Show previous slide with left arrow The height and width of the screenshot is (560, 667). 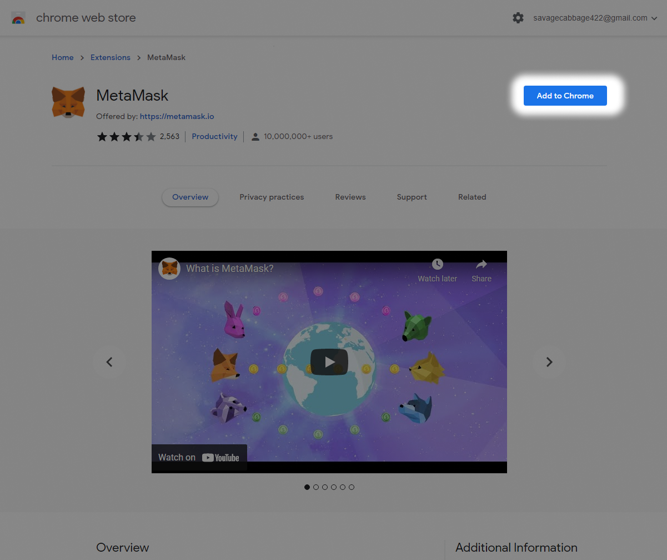click(x=109, y=362)
